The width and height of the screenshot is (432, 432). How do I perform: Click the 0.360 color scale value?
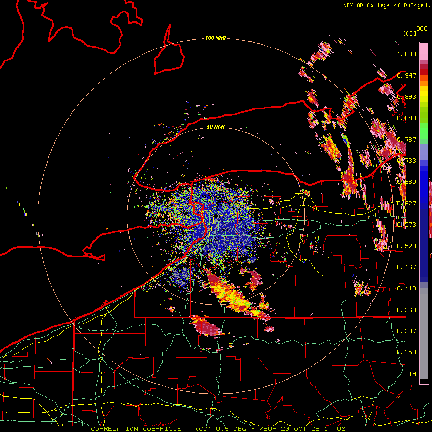click(x=407, y=310)
